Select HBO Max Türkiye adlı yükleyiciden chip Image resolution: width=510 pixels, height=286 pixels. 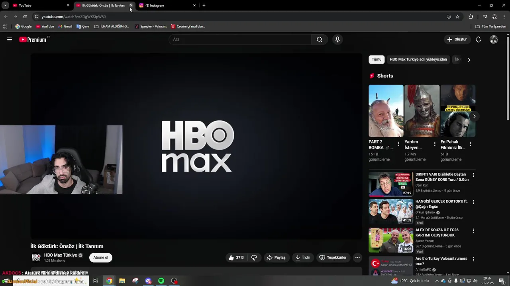[x=418, y=60]
